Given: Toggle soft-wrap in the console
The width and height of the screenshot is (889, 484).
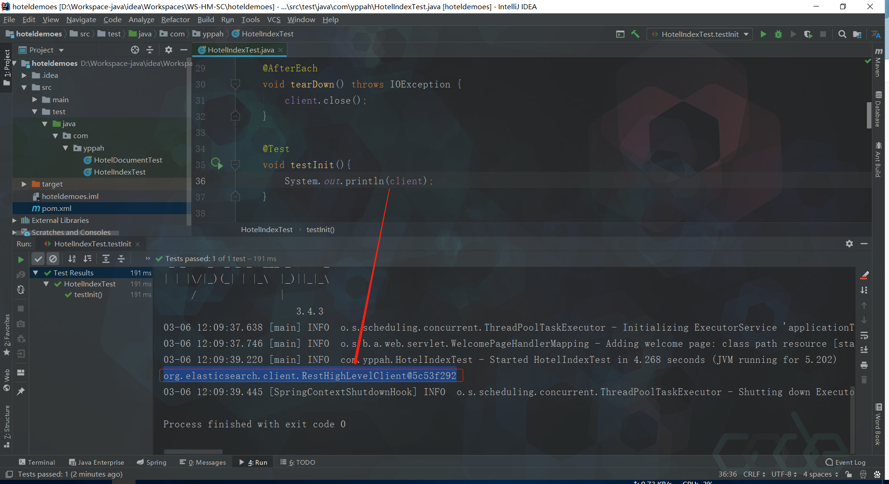Looking at the screenshot, I should pos(864,335).
